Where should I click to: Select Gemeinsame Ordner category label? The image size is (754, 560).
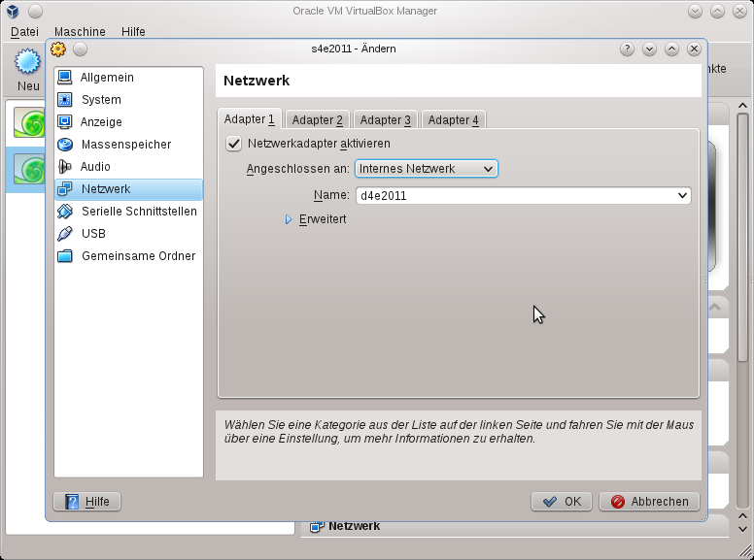pyautogui.click(x=139, y=256)
